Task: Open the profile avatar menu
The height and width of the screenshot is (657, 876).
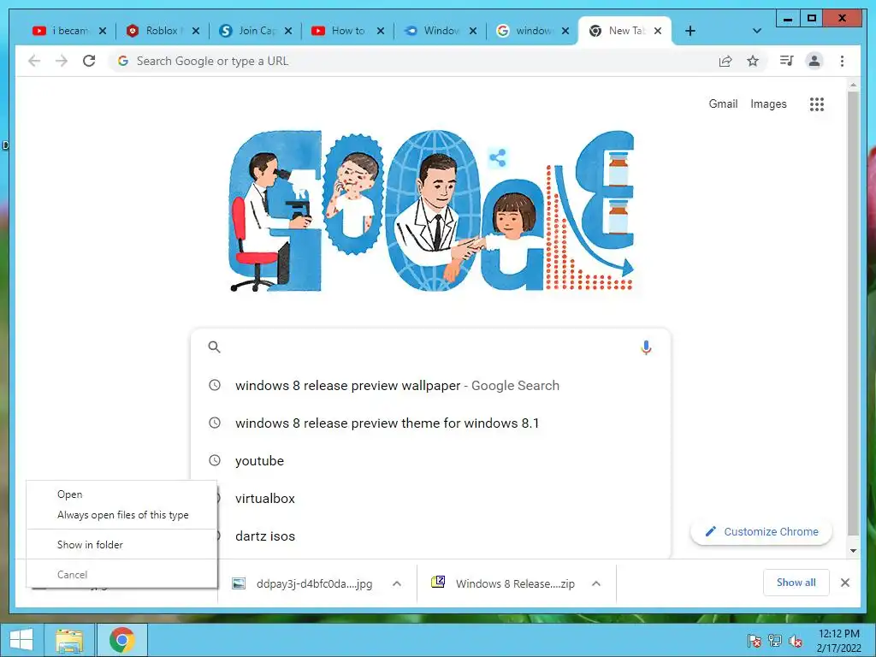Action: pos(814,61)
